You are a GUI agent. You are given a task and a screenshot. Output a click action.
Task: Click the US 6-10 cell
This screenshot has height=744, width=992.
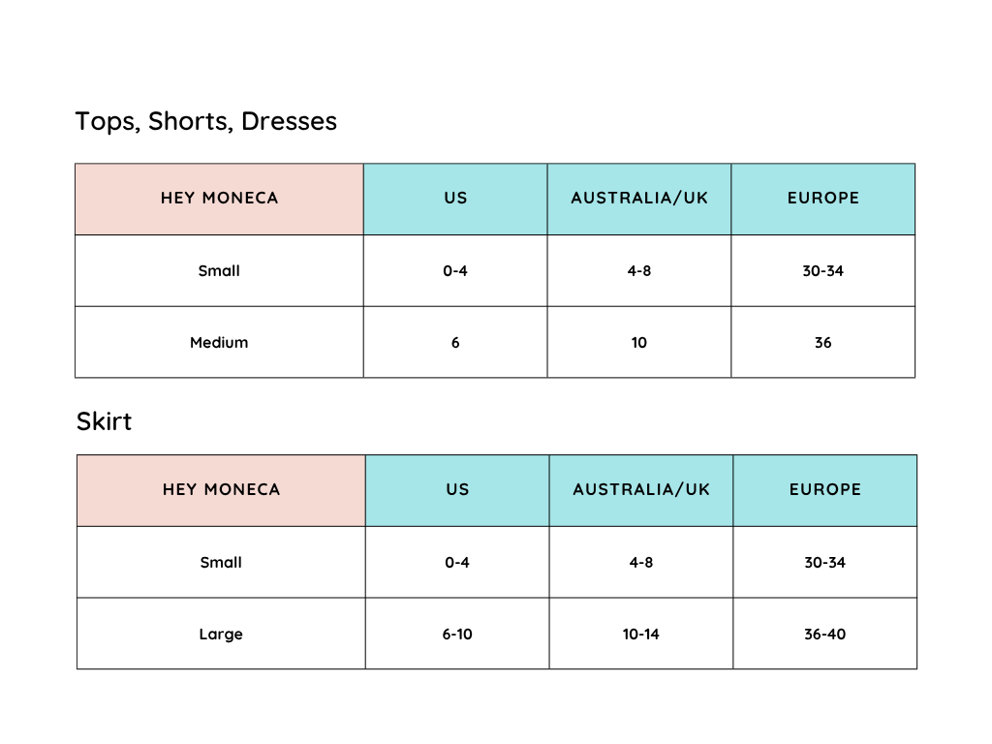457,635
